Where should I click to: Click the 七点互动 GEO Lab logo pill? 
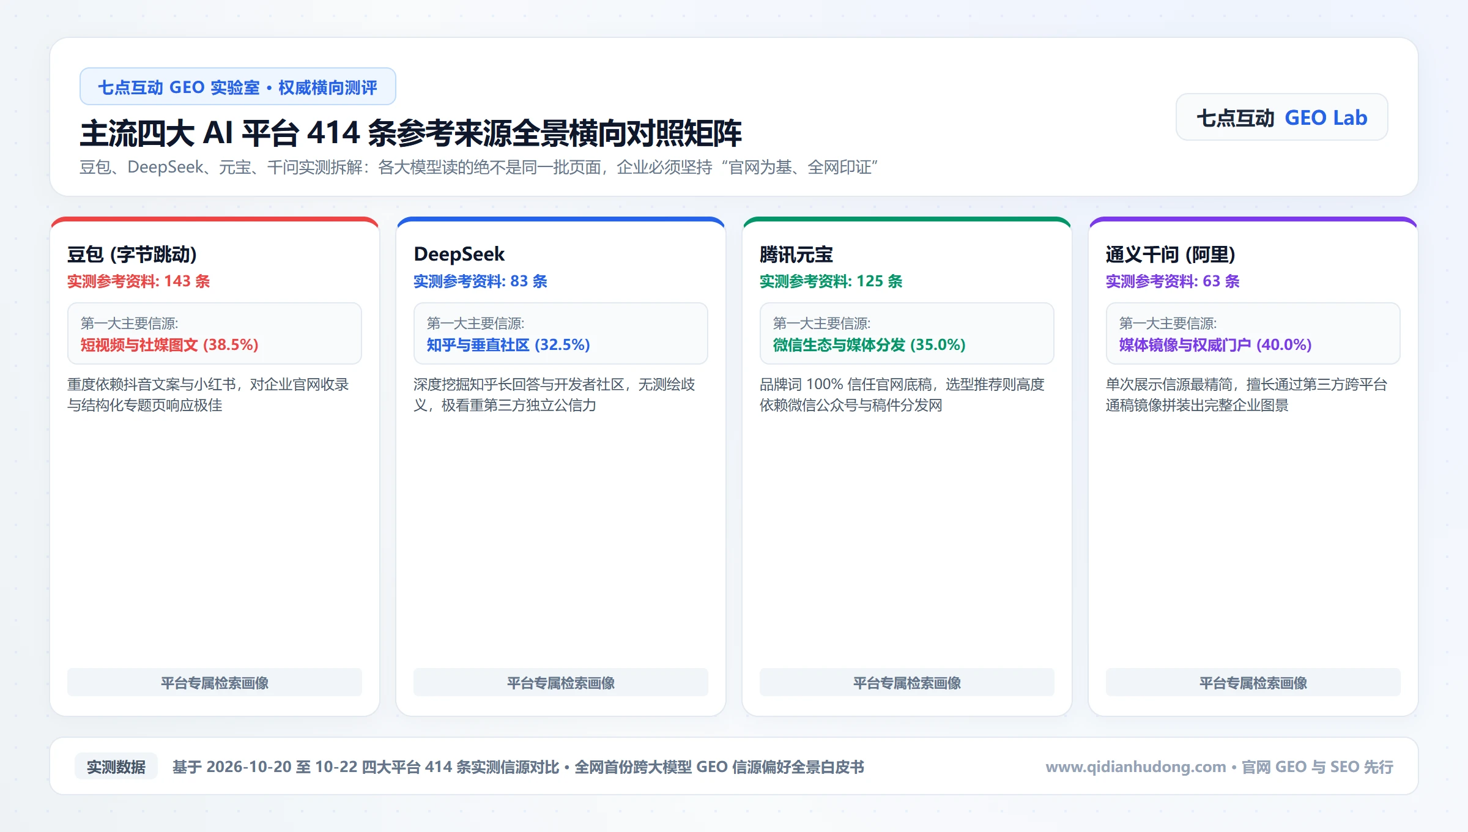coord(1281,117)
